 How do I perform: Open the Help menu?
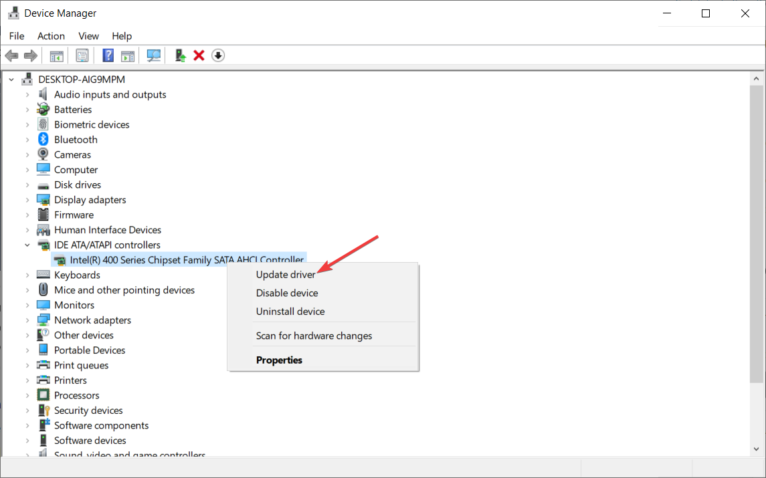(122, 36)
